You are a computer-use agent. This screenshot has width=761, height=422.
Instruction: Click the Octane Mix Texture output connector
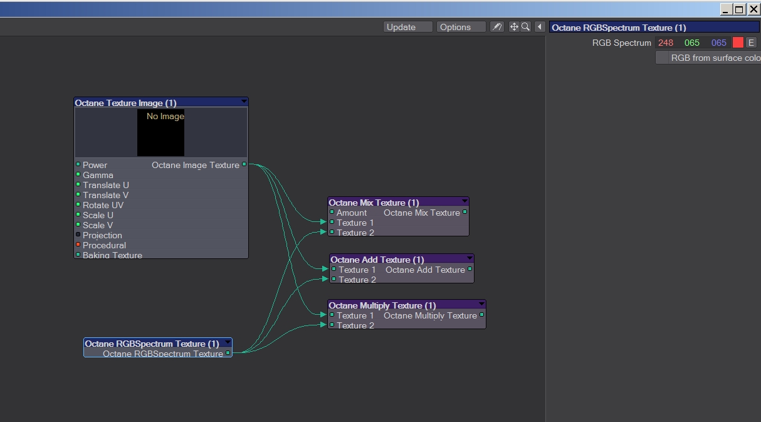464,212
